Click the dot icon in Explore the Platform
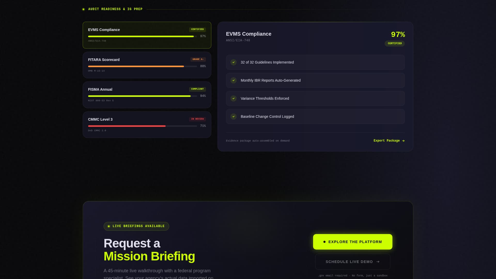The width and height of the screenshot is (496, 279). [x=324, y=242]
